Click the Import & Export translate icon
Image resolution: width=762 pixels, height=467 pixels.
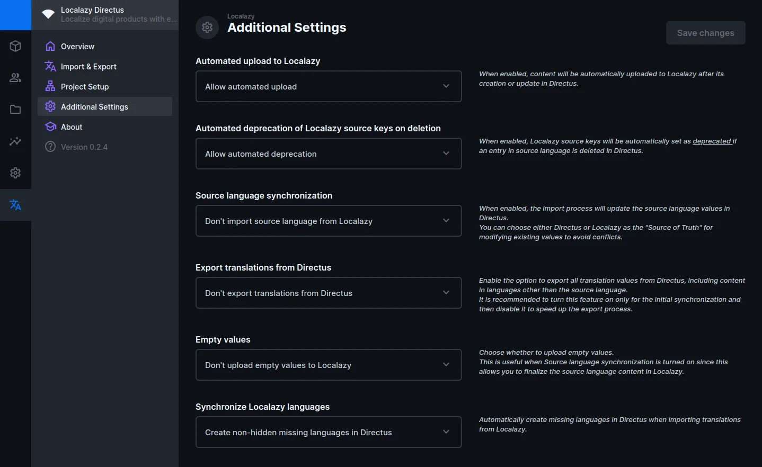pos(50,66)
